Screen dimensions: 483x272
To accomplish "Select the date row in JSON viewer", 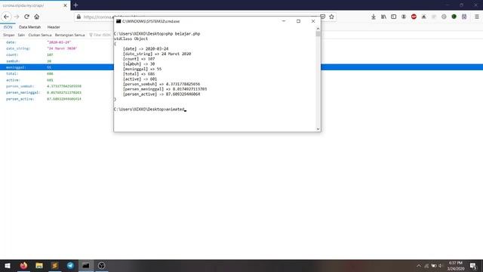I will coord(57,42).
